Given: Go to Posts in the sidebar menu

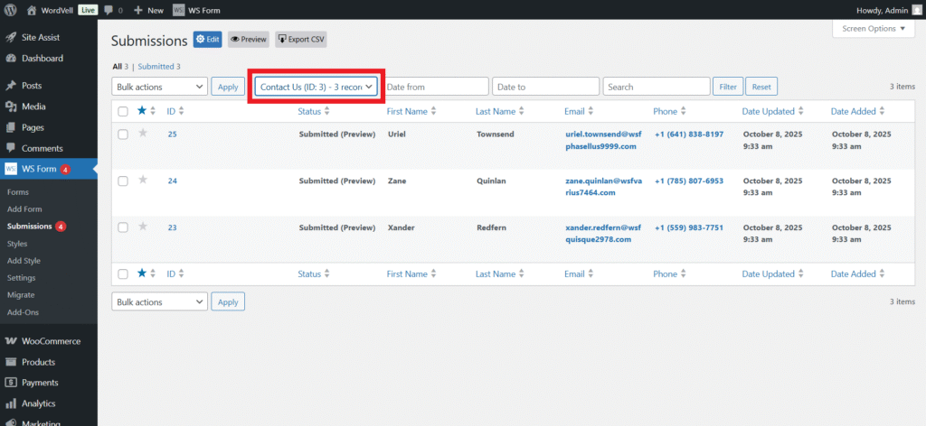Looking at the screenshot, I should coord(32,86).
